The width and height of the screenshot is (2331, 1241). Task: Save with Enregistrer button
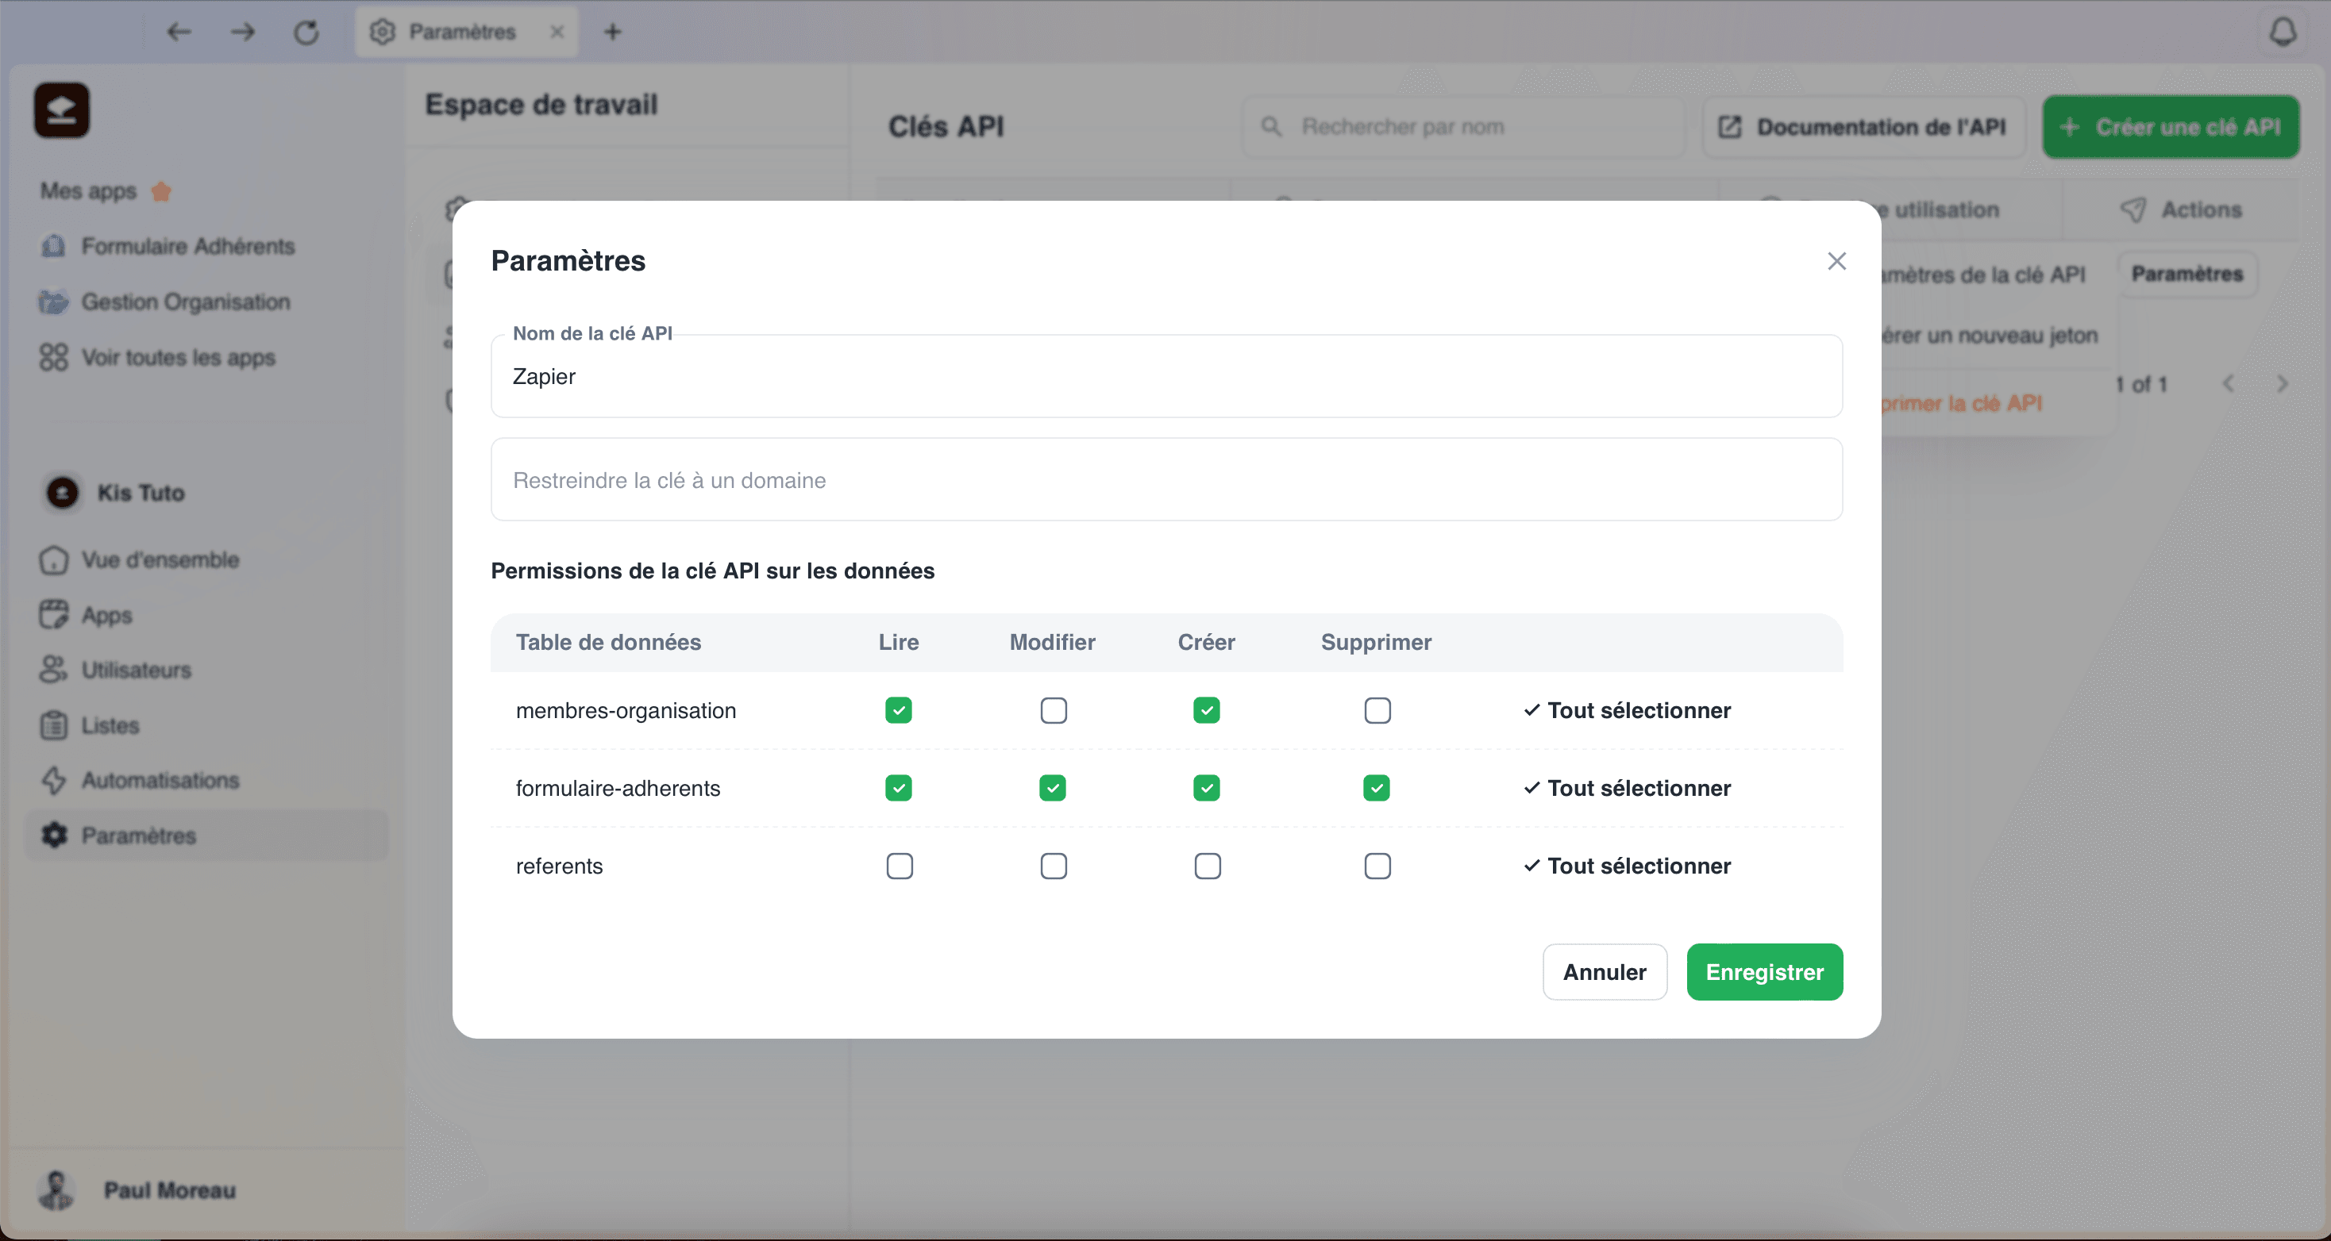click(x=1765, y=971)
